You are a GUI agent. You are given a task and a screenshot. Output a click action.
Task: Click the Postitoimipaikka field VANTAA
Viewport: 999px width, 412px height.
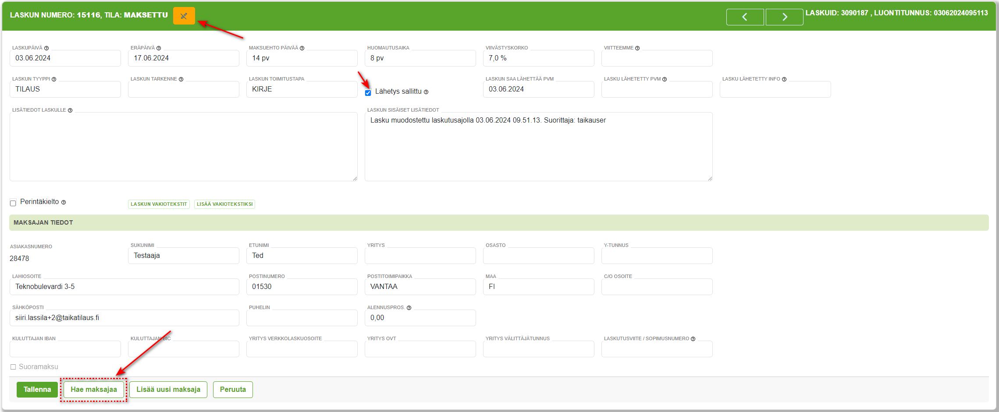tap(420, 287)
